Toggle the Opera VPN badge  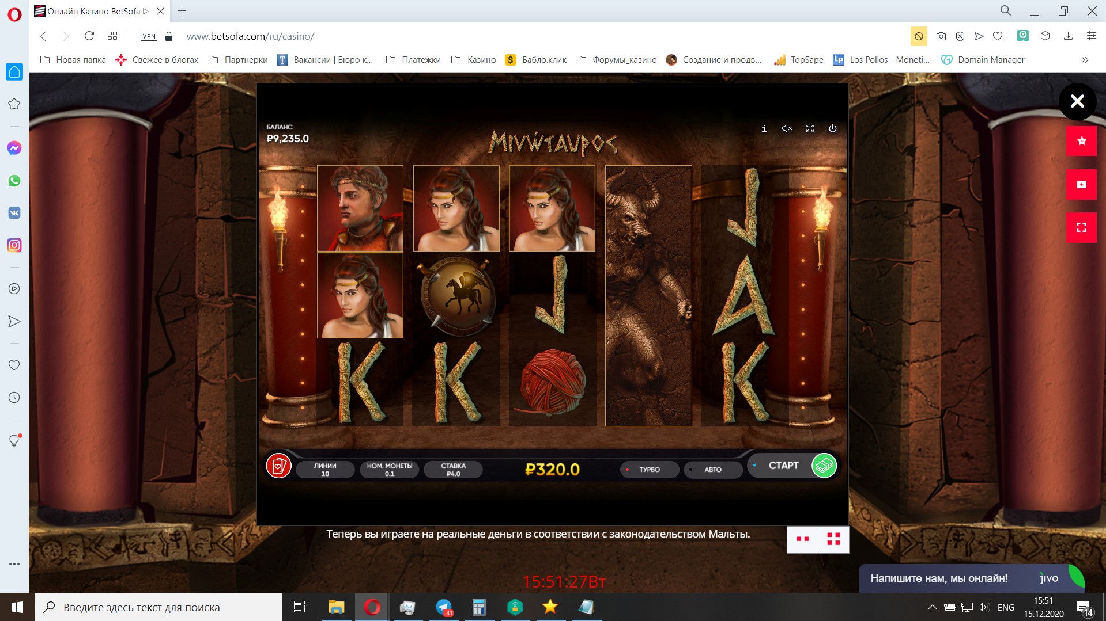(x=149, y=36)
